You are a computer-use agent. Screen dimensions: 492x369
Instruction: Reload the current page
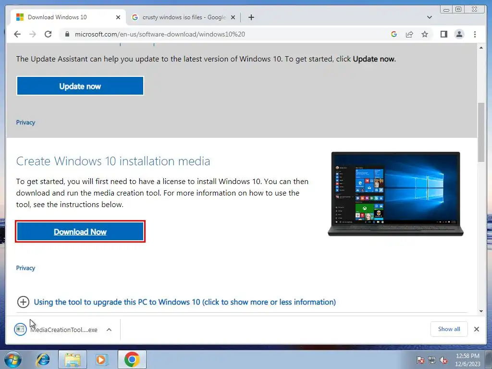48,34
